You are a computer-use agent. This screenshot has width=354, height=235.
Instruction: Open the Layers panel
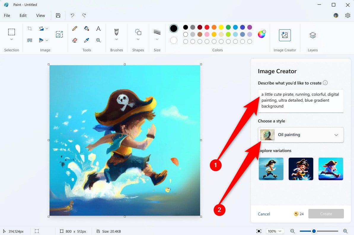pos(313,35)
